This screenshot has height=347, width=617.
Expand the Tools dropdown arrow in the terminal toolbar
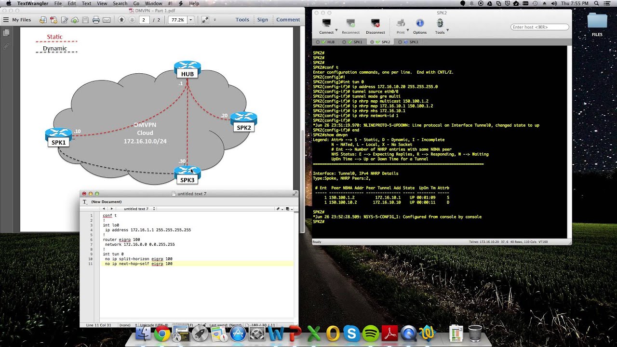(x=447, y=30)
